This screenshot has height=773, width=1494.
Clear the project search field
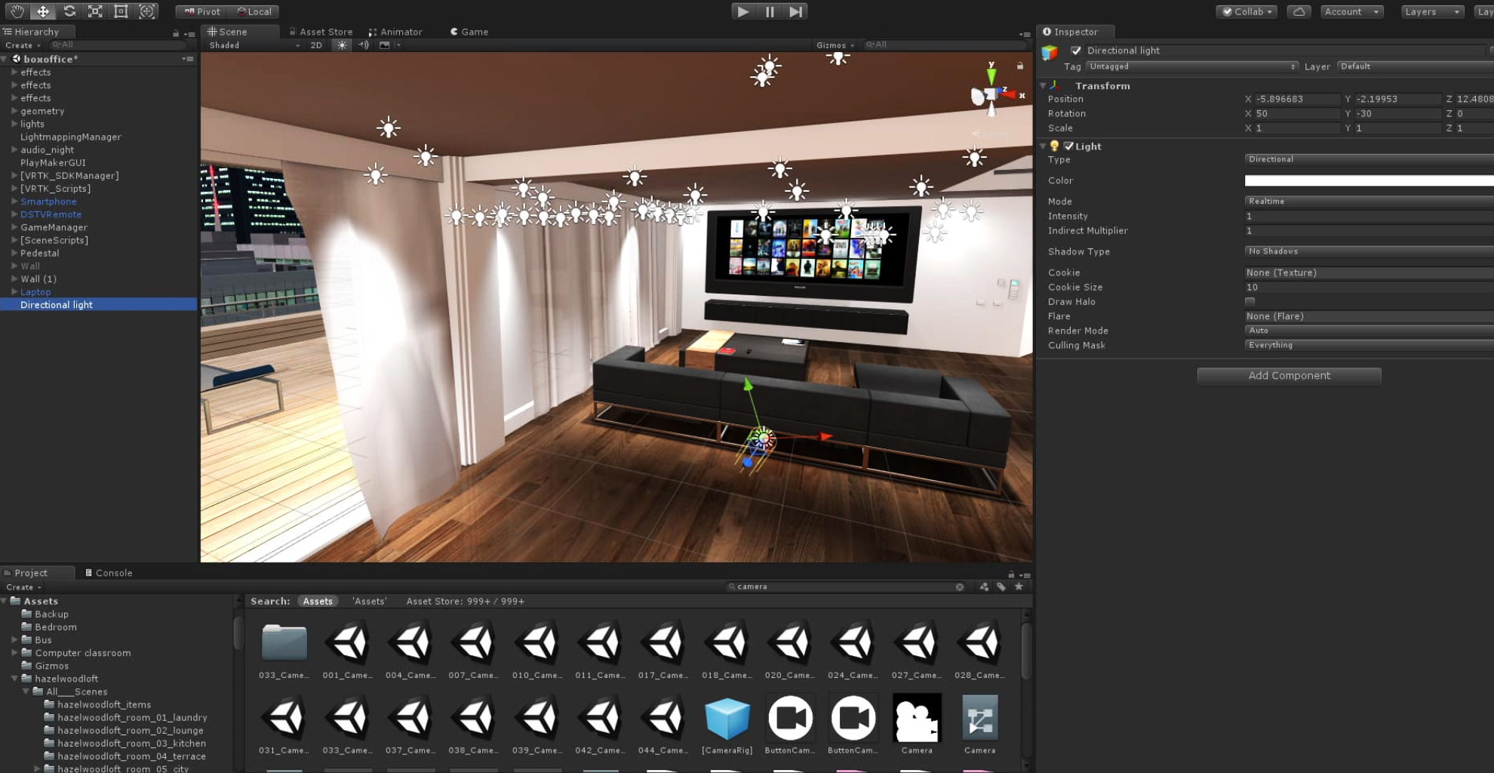pyautogui.click(x=960, y=587)
